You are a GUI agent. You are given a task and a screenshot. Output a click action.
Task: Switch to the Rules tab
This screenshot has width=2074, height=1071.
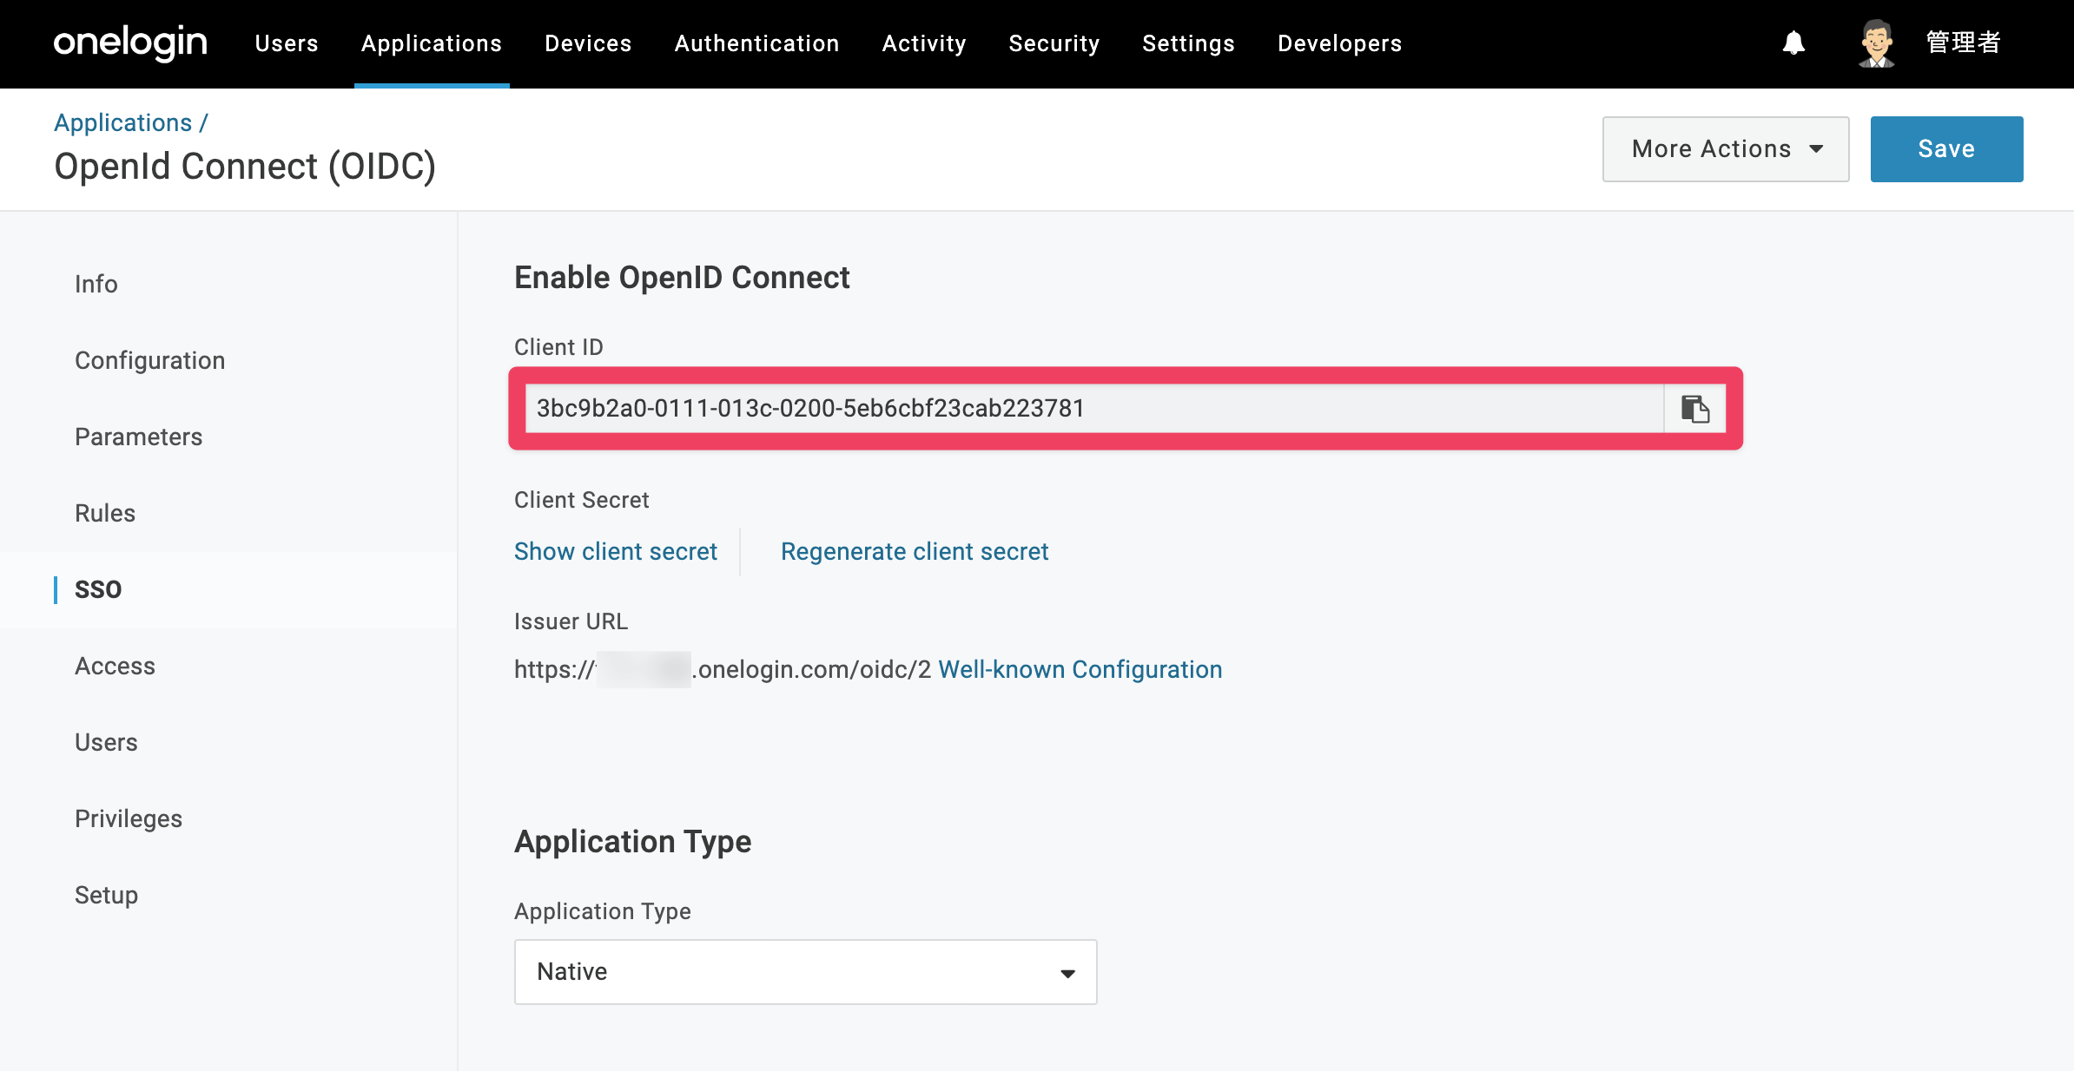tap(105, 513)
